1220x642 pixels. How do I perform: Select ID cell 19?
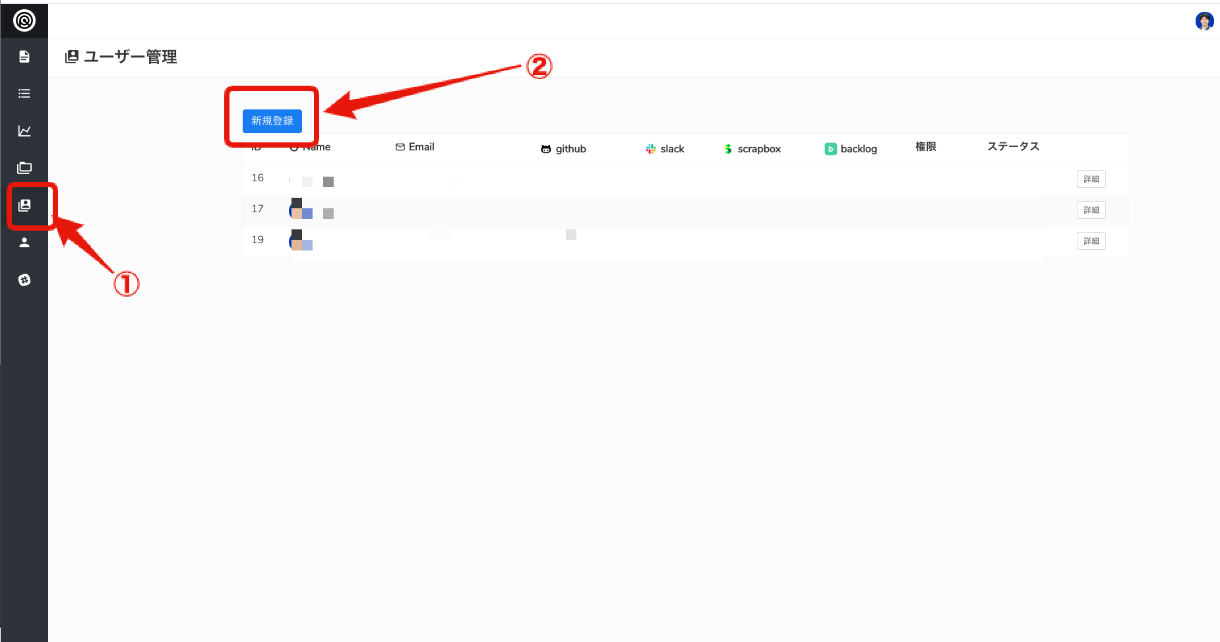click(258, 240)
